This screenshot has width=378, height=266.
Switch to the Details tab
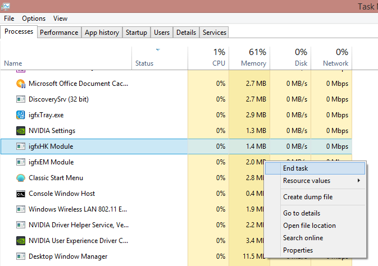click(x=186, y=33)
